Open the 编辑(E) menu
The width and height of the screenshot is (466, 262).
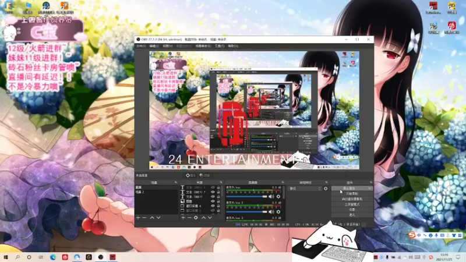click(154, 46)
